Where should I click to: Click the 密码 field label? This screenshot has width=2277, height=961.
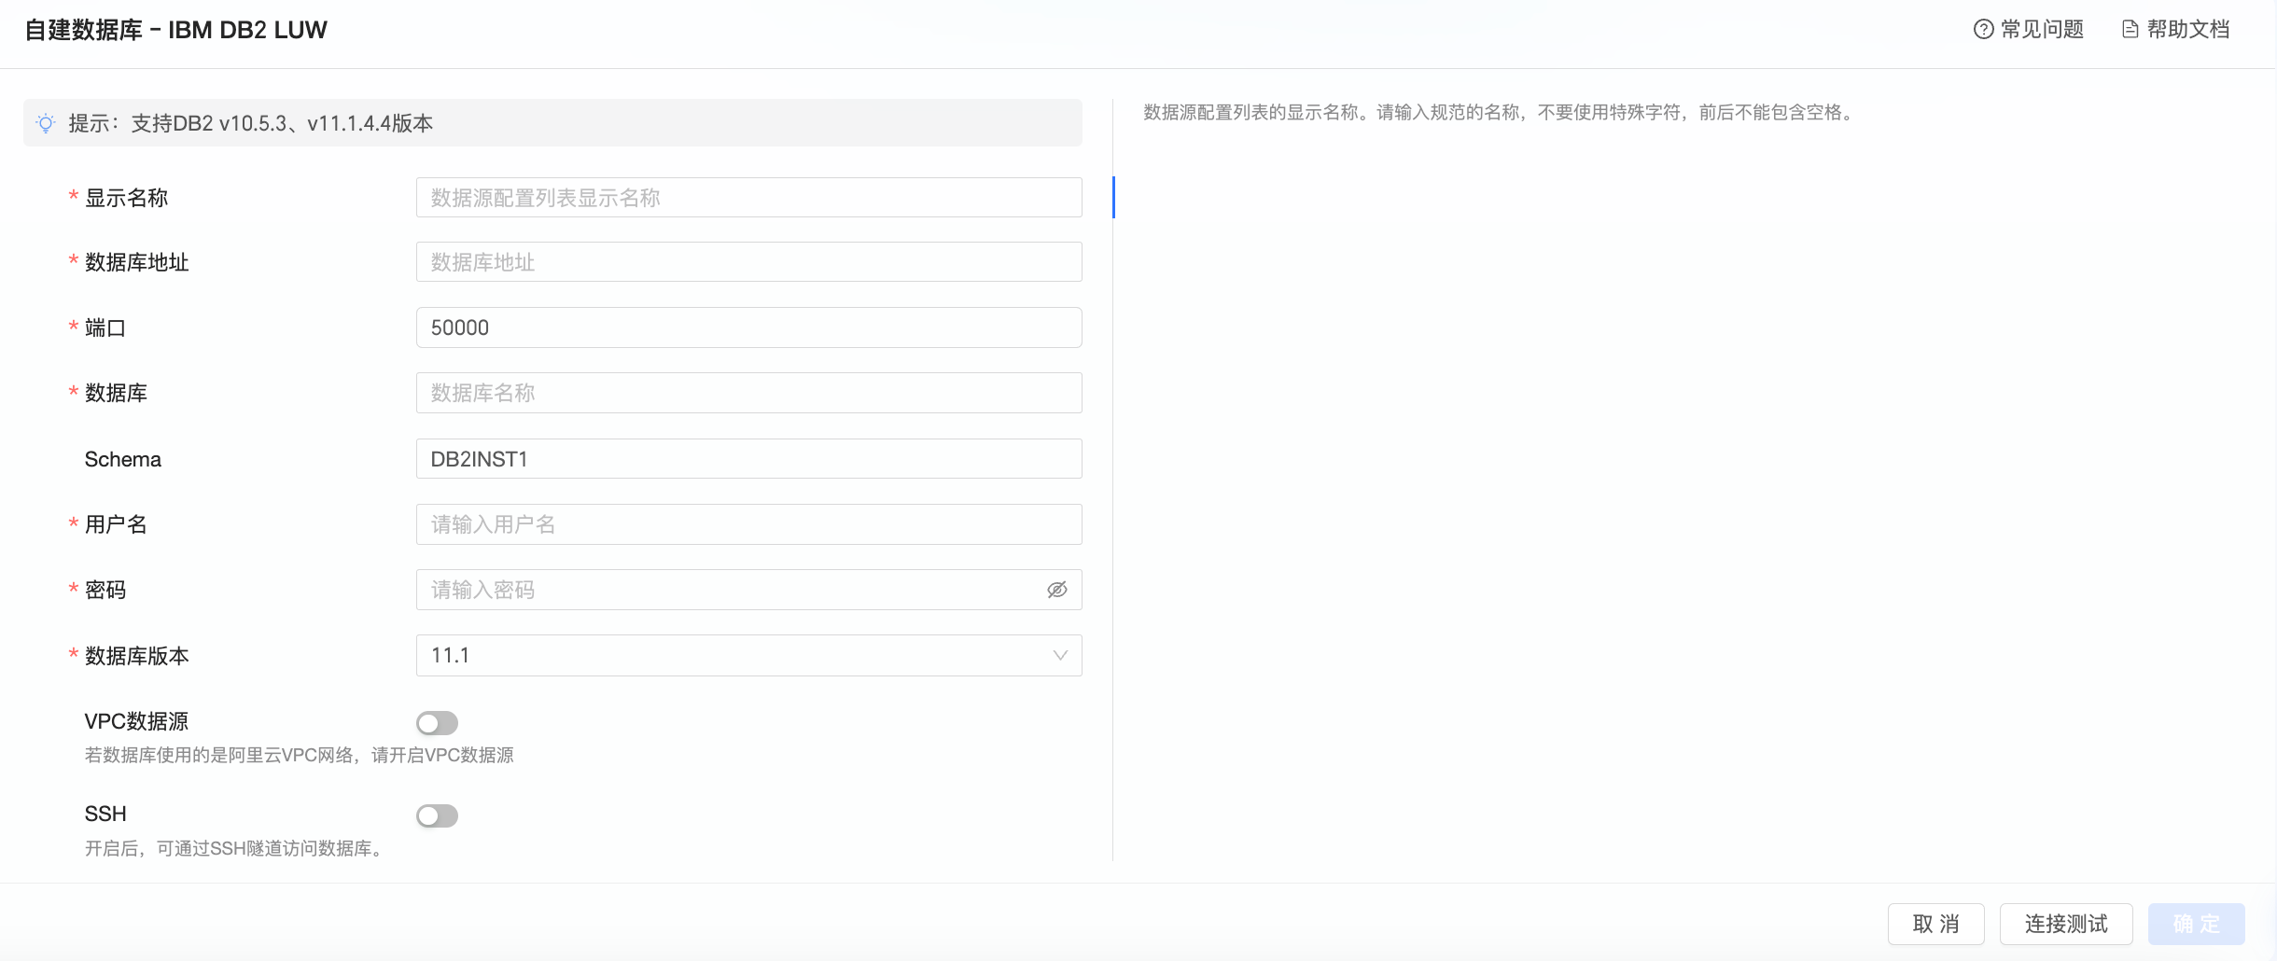(x=105, y=590)
